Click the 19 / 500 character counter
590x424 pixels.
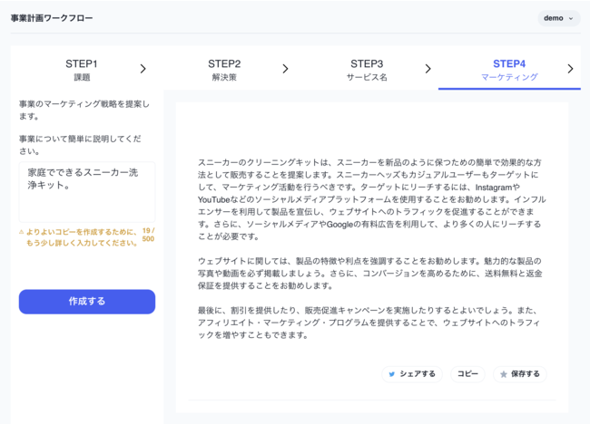(148, 236)
